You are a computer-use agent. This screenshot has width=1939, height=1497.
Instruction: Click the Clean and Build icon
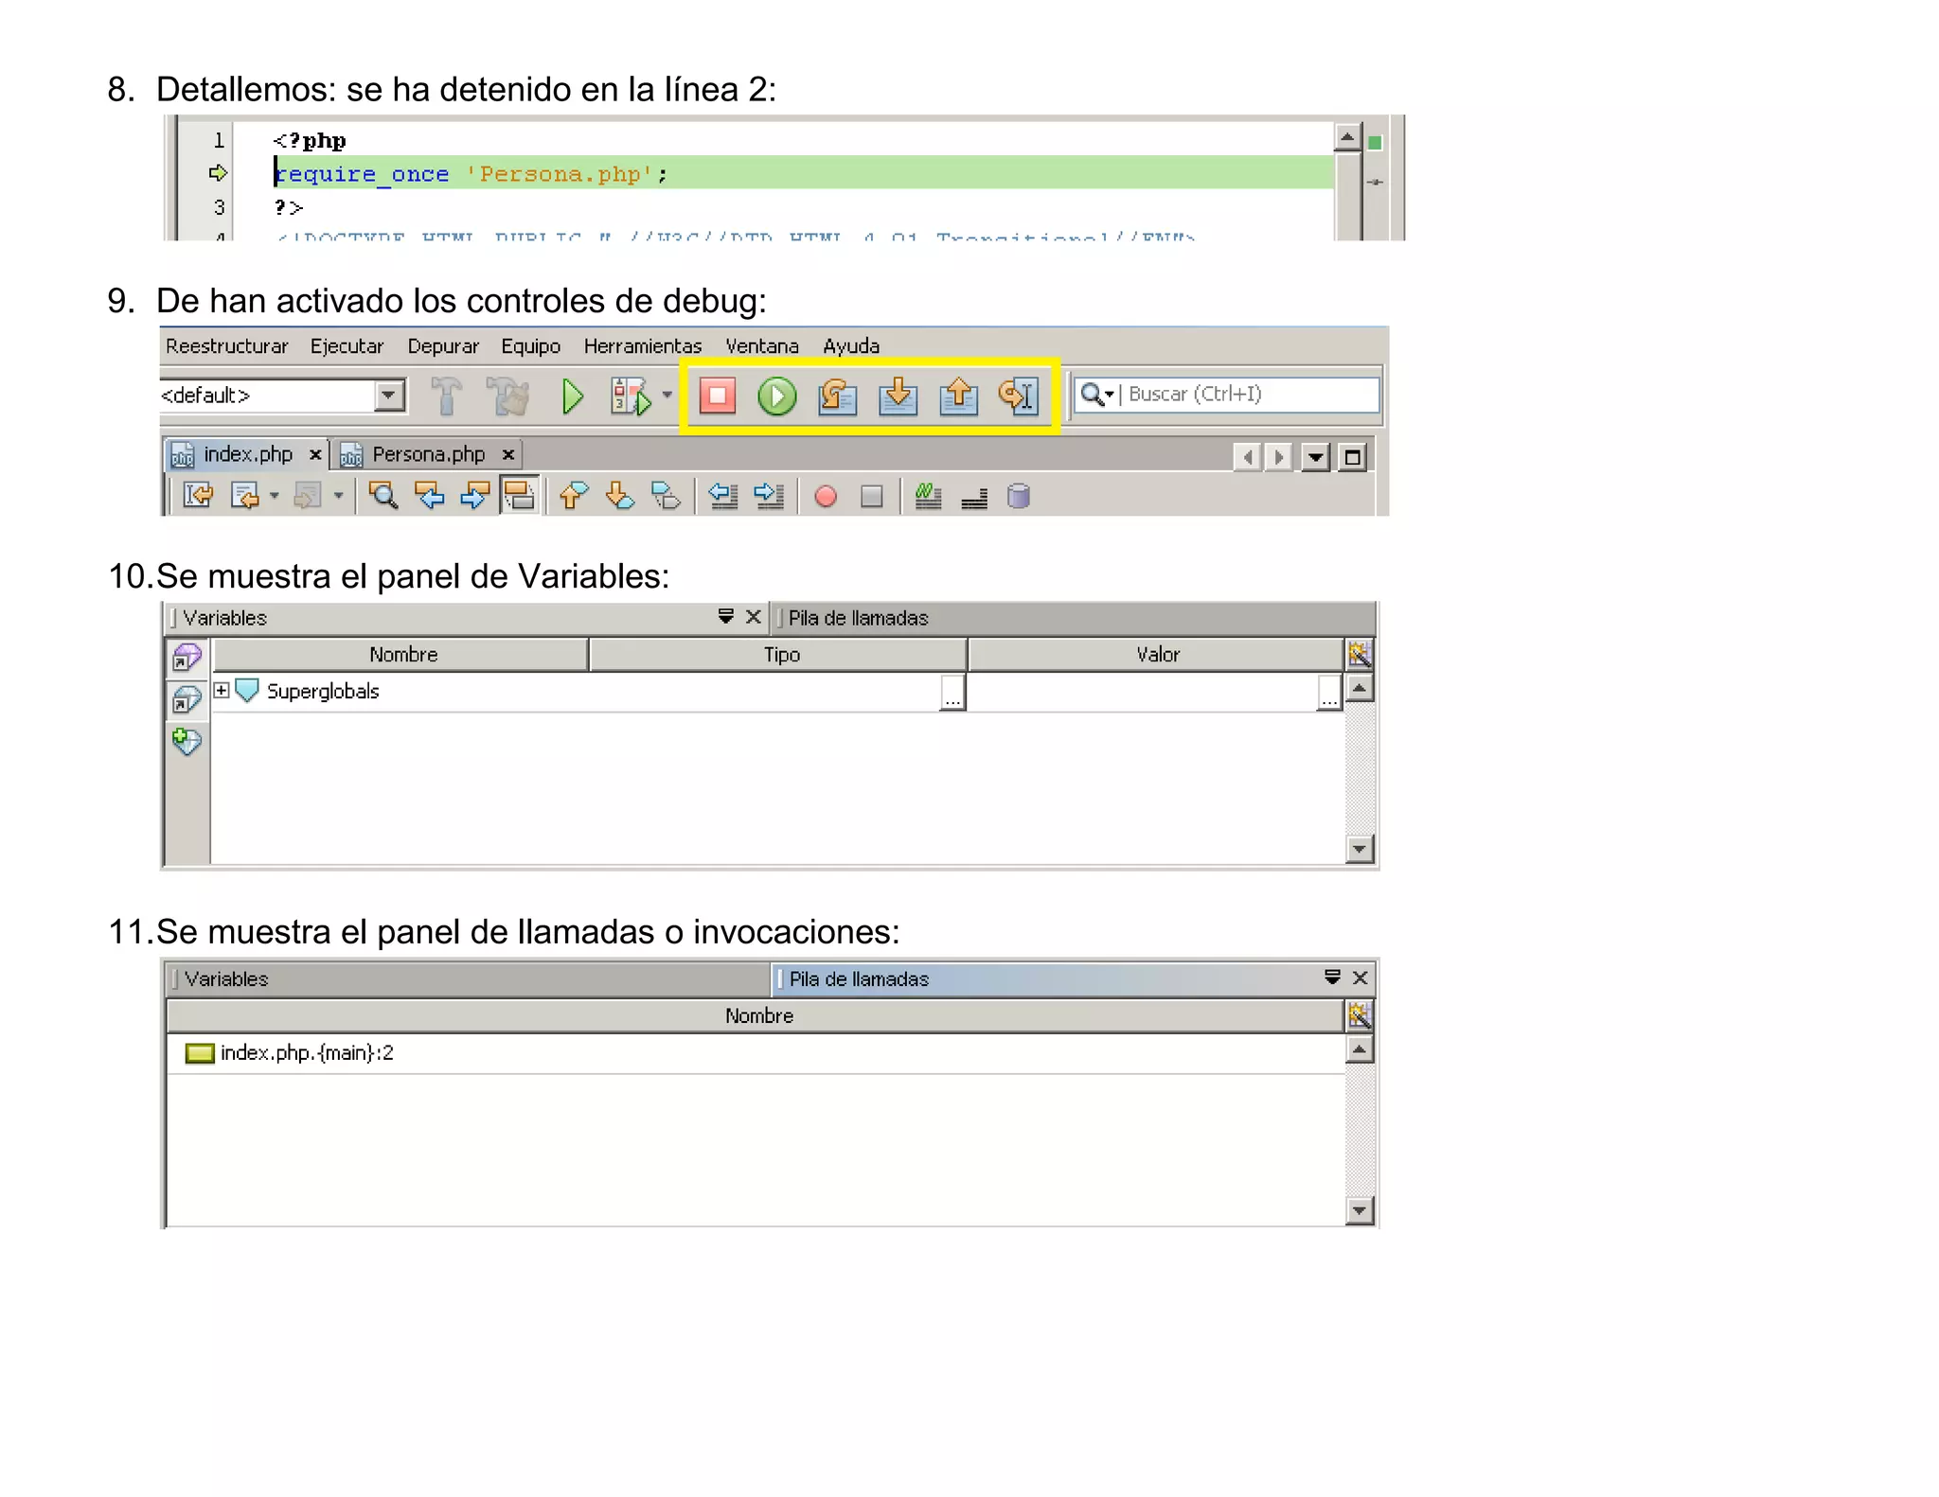pos(508,396)
